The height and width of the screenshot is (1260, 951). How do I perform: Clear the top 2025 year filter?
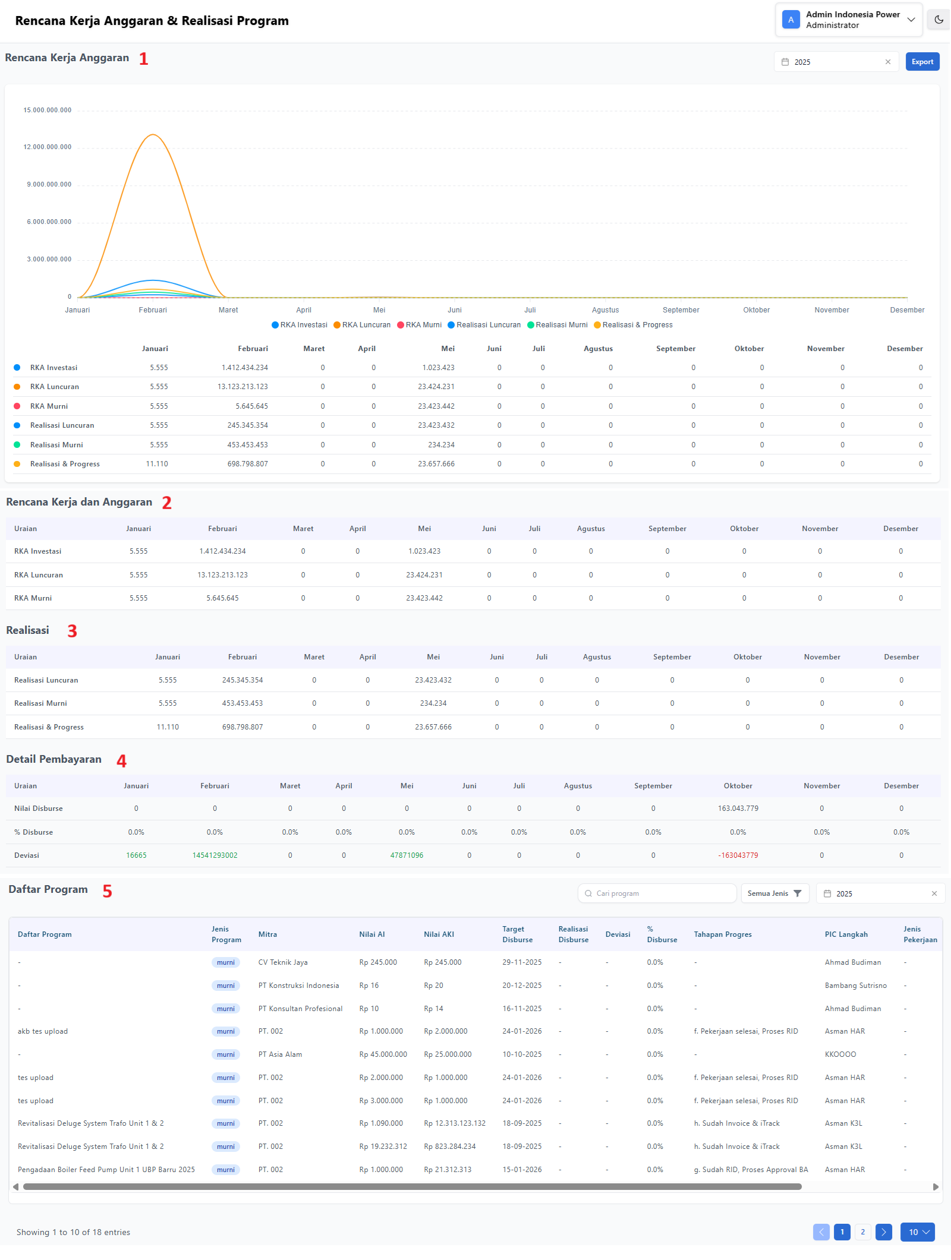887,62
